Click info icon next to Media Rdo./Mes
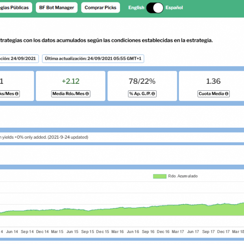 87,94
